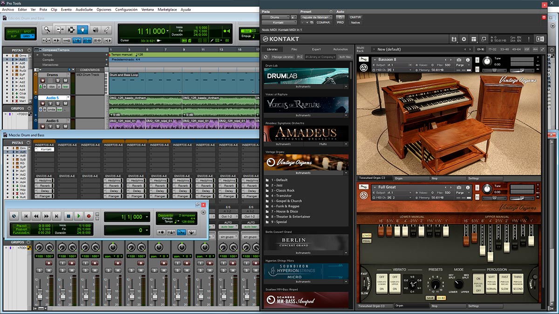Click Library or Company search field
559x314 pixels.
[320, 57]
